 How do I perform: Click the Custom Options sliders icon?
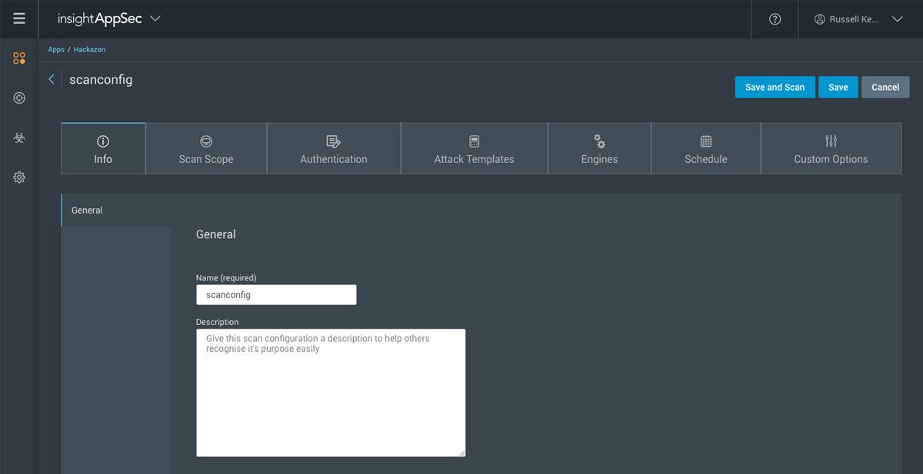(x=831, y=141)
